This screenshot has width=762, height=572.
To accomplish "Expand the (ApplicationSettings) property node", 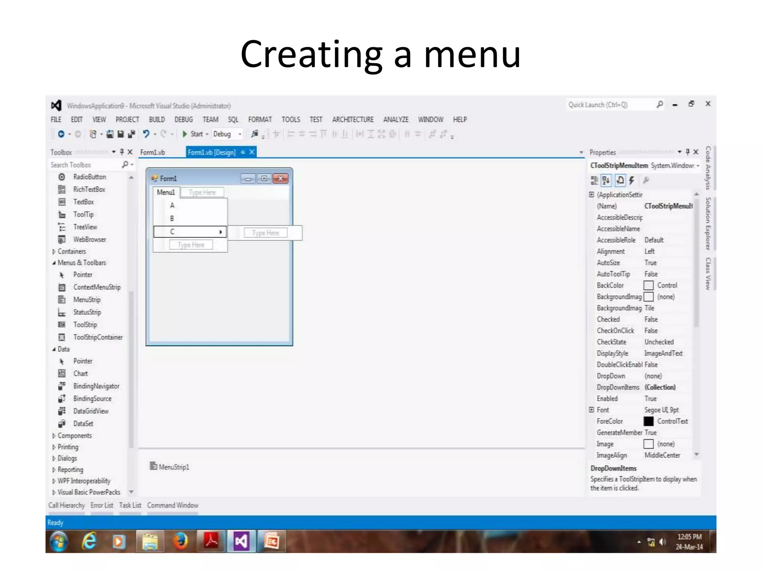I will (592, 194).
